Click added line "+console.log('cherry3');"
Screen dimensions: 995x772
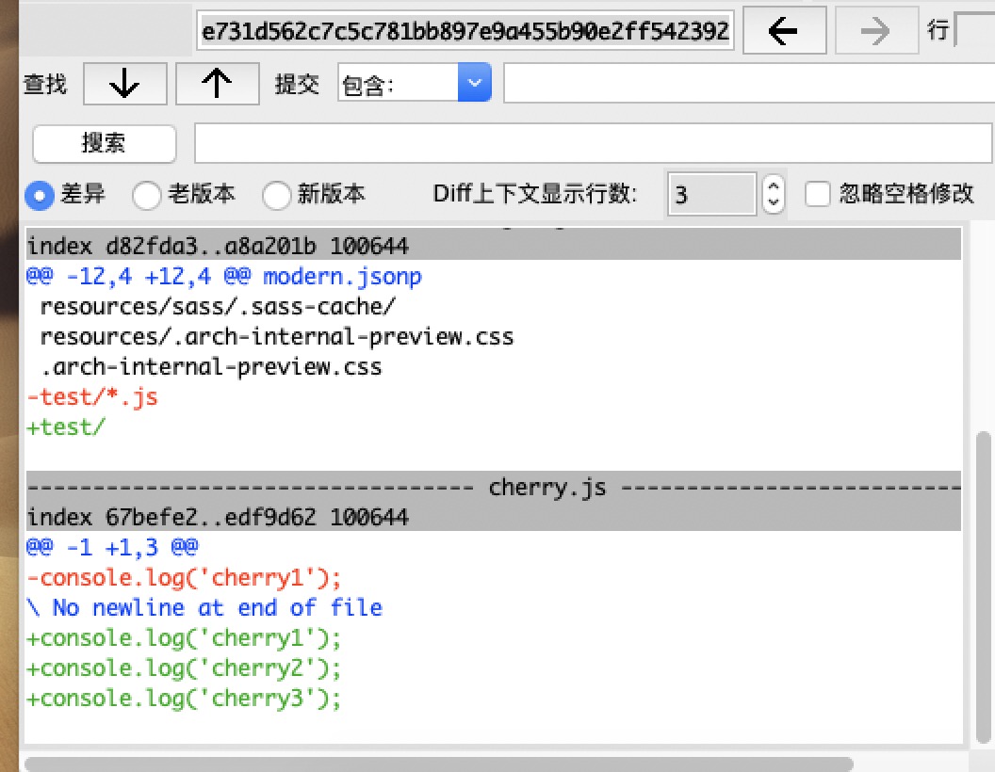pos(184,699)
